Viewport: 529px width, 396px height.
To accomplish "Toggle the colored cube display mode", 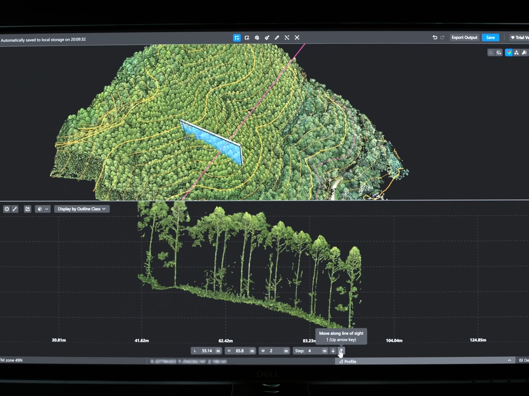I will click(508, 53).
